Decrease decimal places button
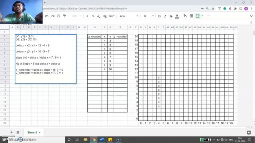 pos(99,16)
